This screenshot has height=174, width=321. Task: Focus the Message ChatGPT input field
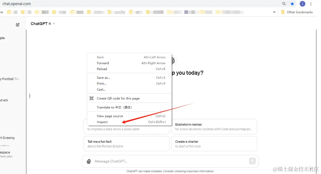[x=170, y=161]
